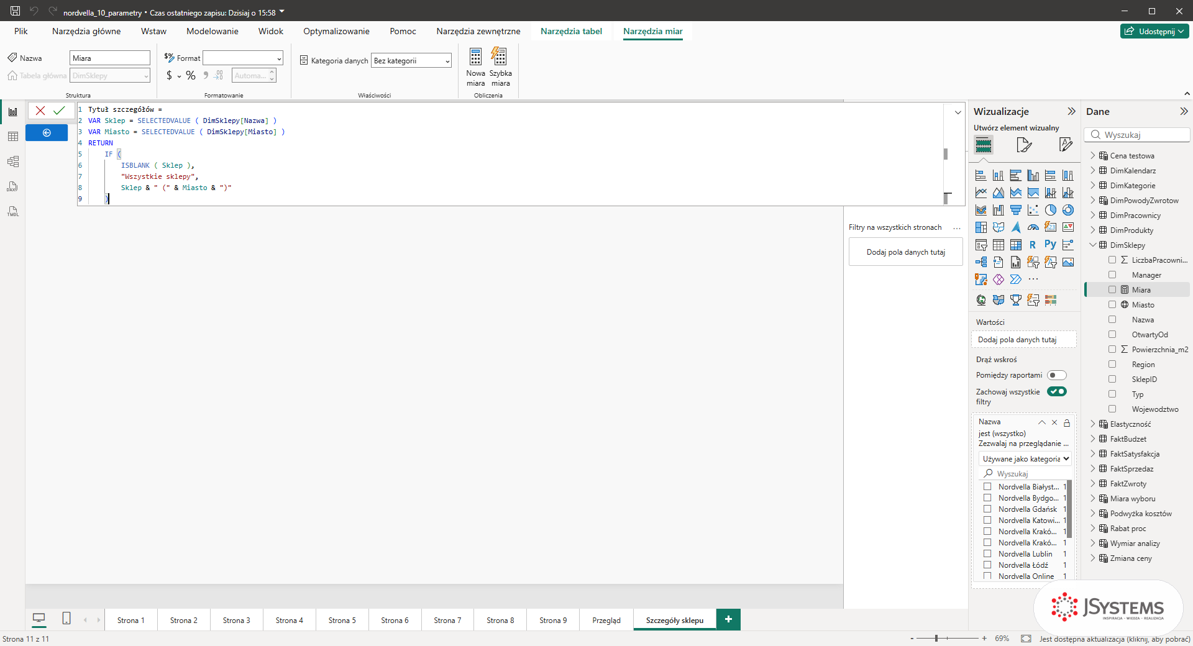The height and width of the screenshot is (646, 1193).
Task: Open the Format dropdown in ribbon
Action: [x=243, y=58]
